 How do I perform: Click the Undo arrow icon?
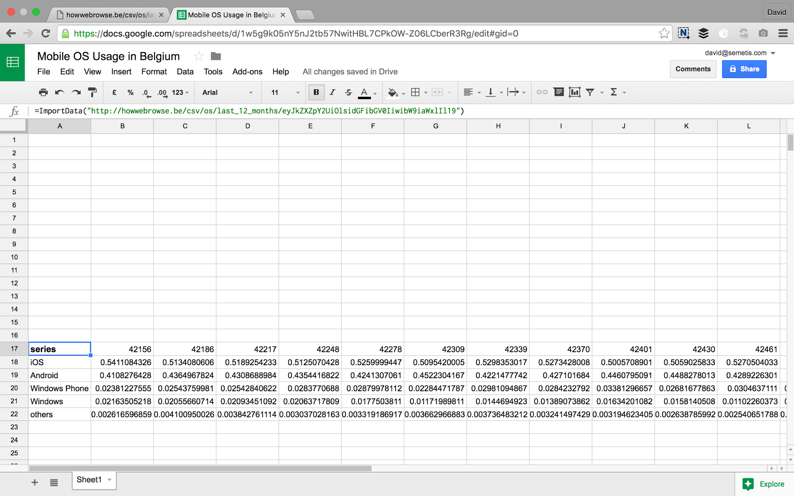pos(59,92)
